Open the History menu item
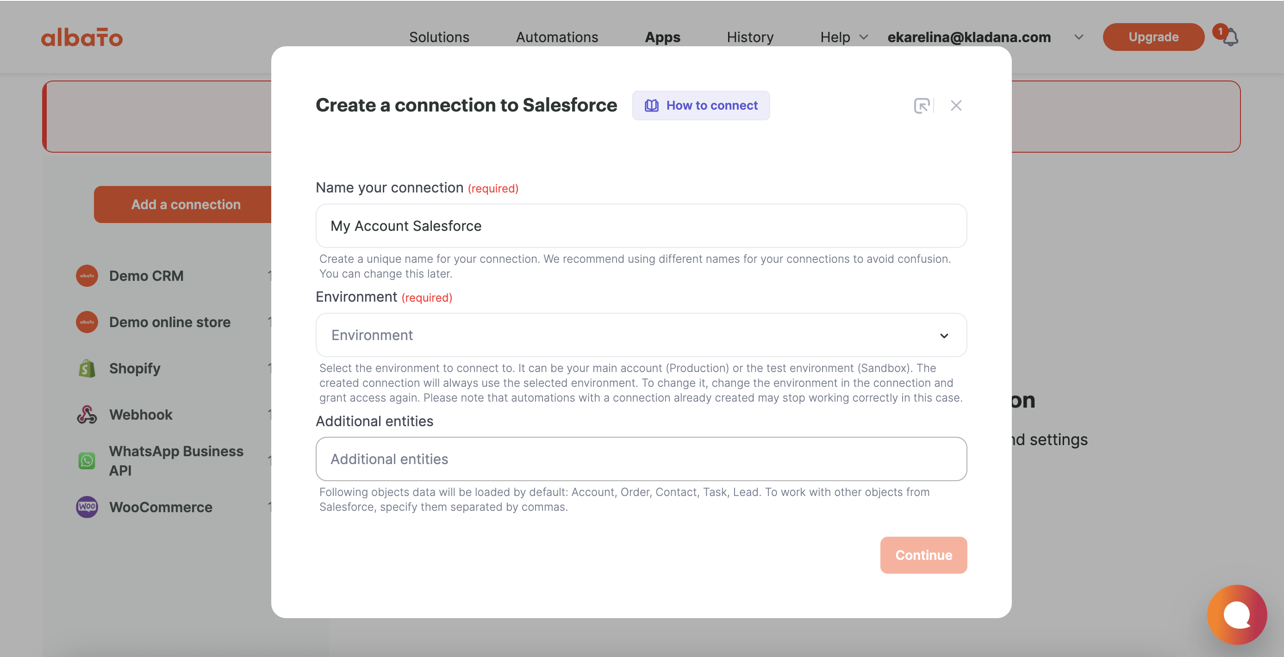 pos(750,37)
